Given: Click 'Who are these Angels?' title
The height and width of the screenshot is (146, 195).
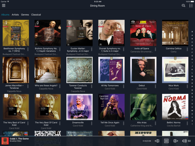Looking at the screenshot, I should (46, 86).
